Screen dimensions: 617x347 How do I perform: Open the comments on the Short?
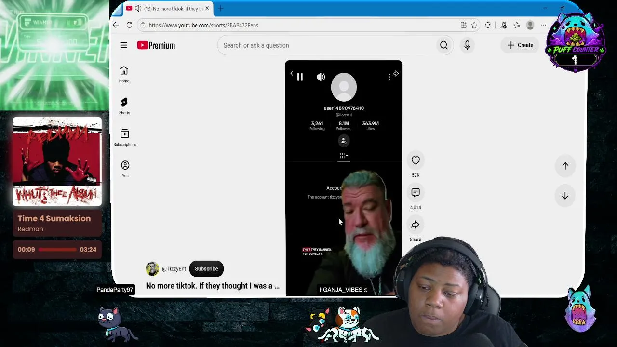point(416,193)
